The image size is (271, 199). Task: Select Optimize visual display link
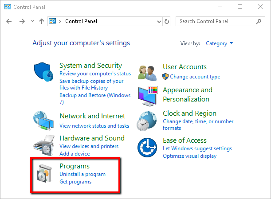point(189,156)
